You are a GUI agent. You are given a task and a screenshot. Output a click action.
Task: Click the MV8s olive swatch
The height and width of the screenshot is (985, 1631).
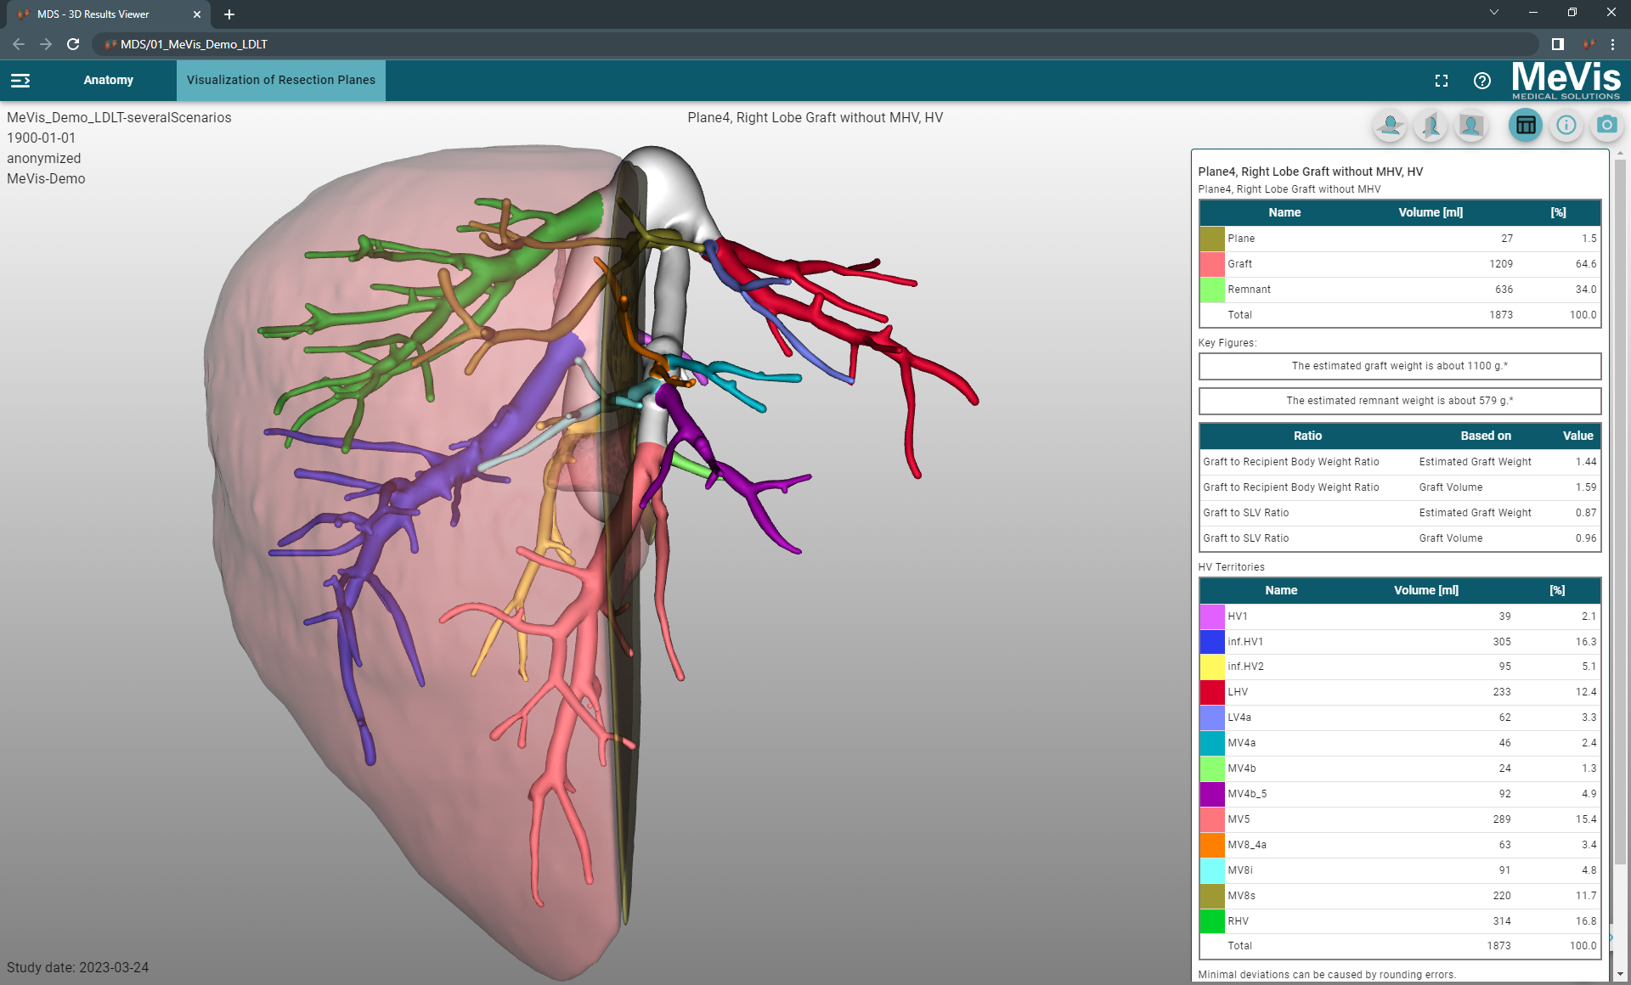[1212, 896]
